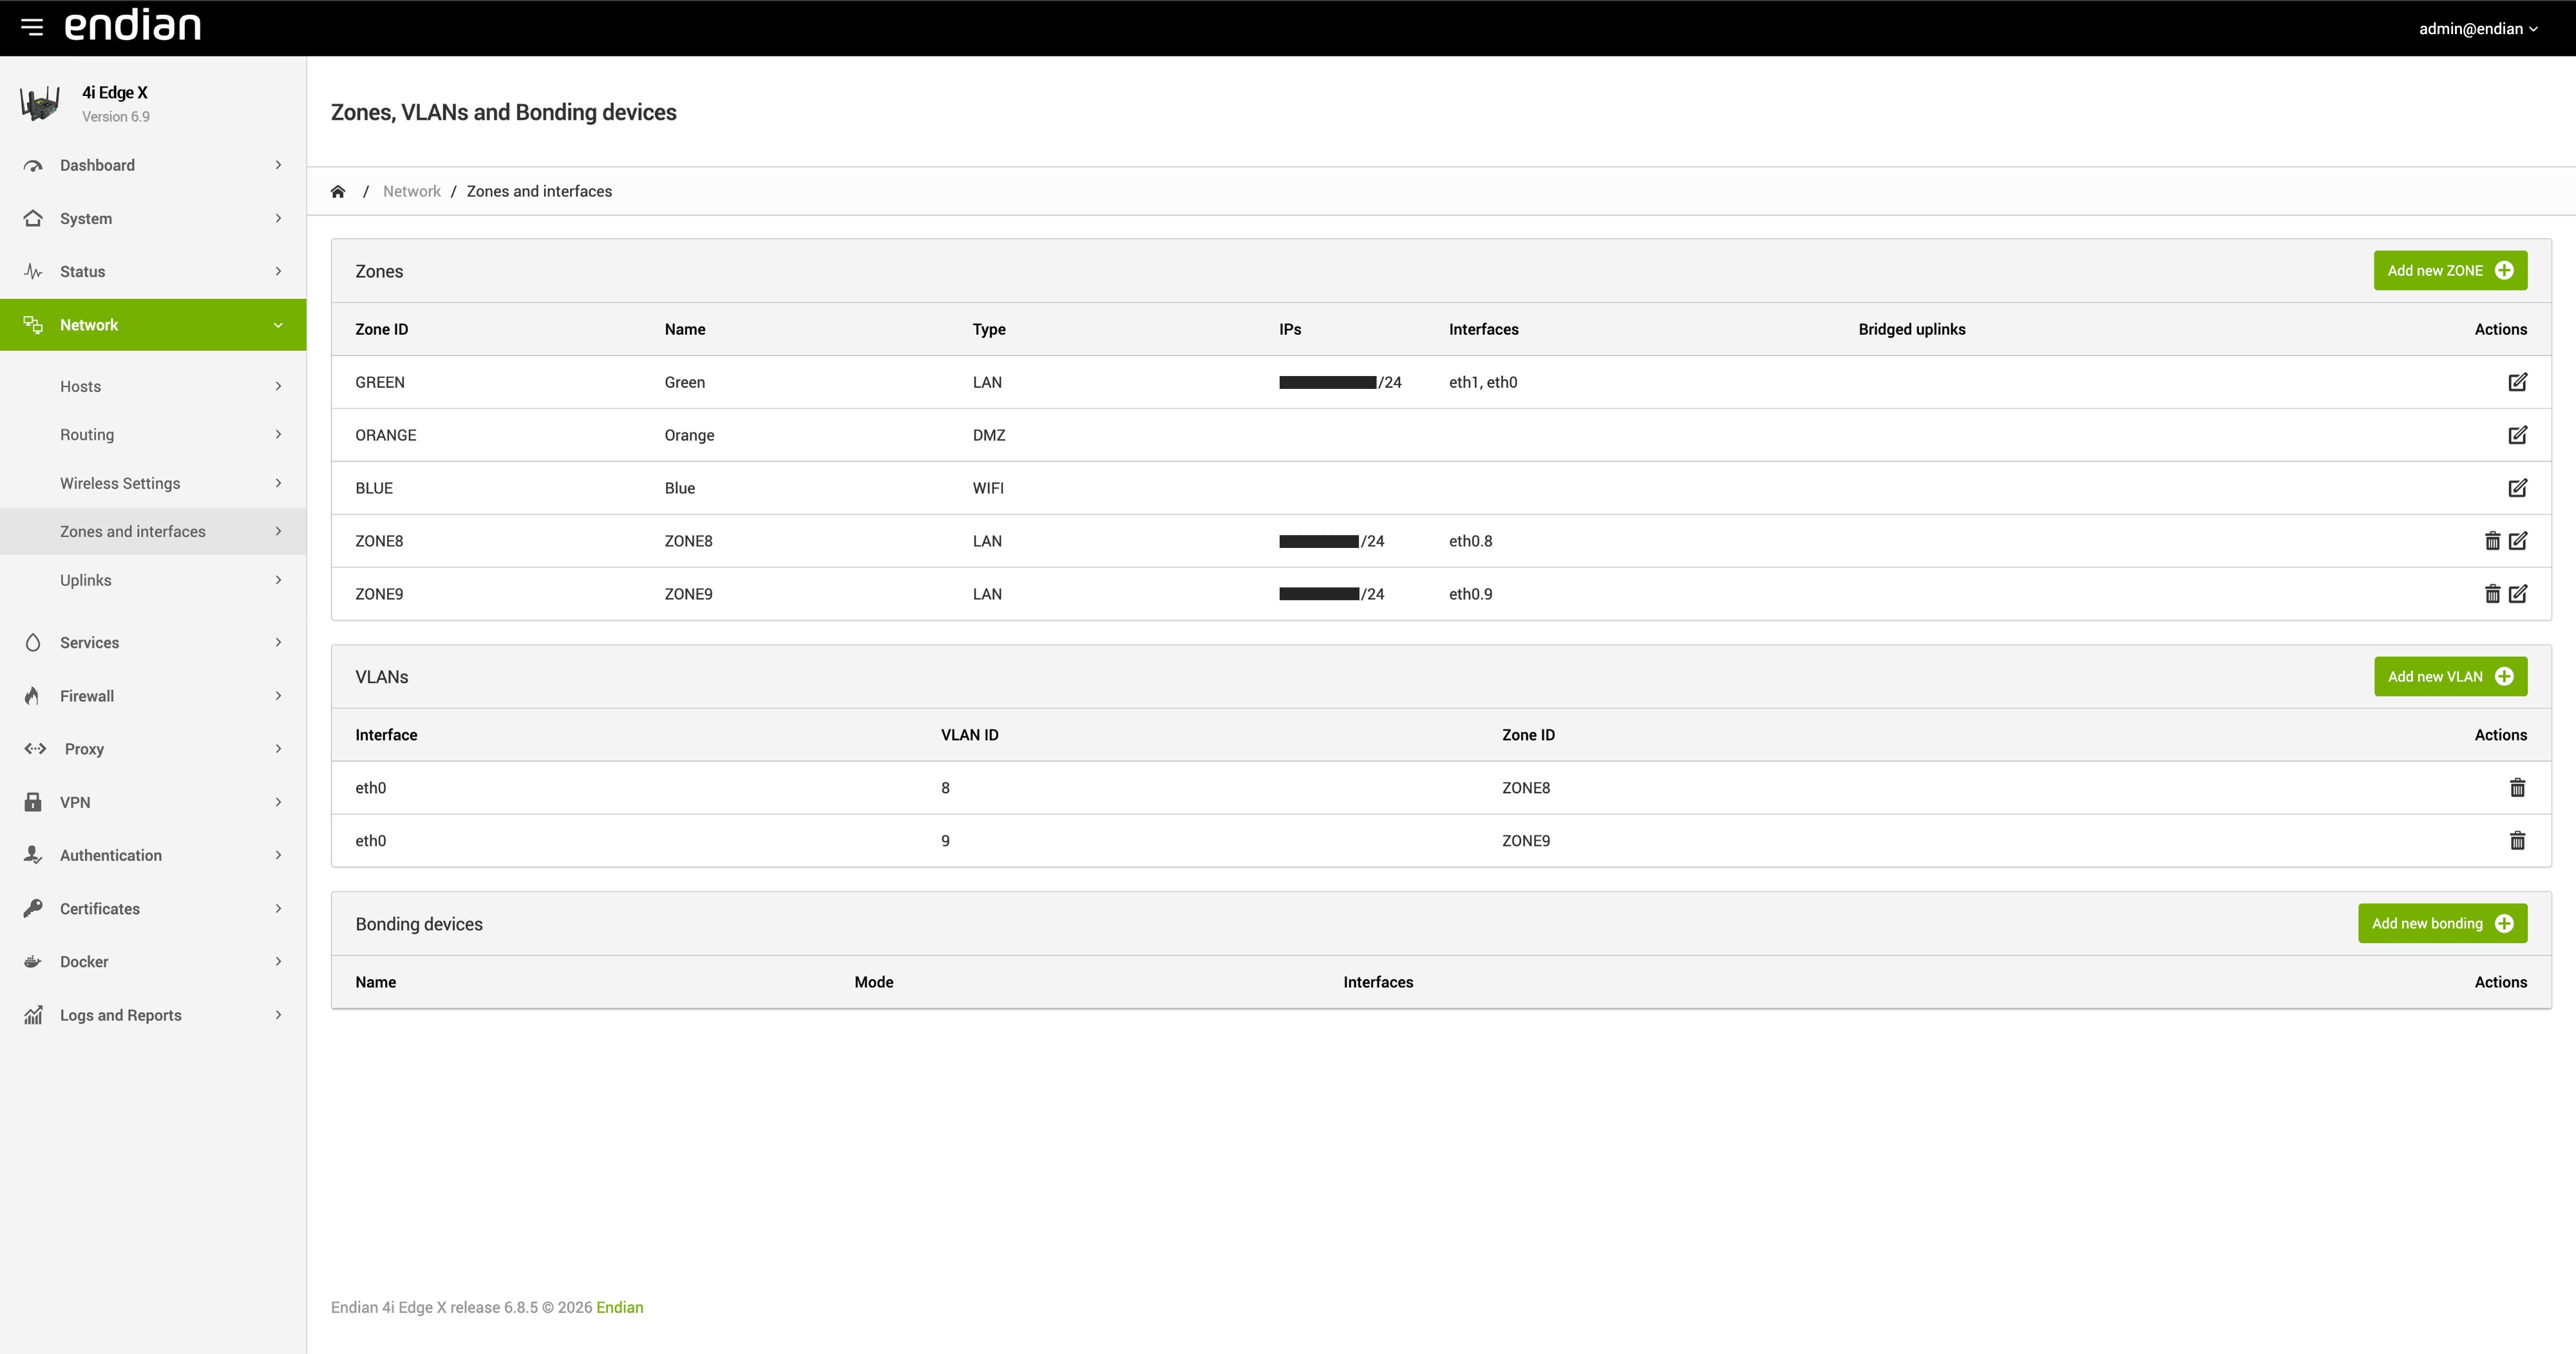Click the 'WIFI' type cell
Image resolution: width=2576 pixels, height=1354 pixels.
click(988, 488)
